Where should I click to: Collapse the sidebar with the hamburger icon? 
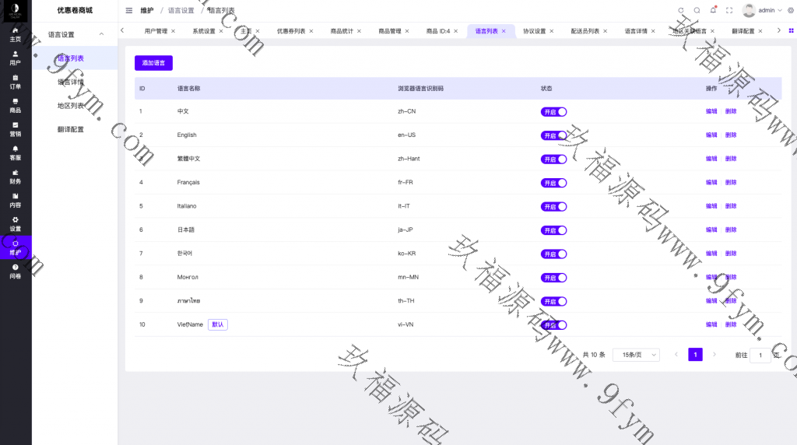[x=129, y=10]
